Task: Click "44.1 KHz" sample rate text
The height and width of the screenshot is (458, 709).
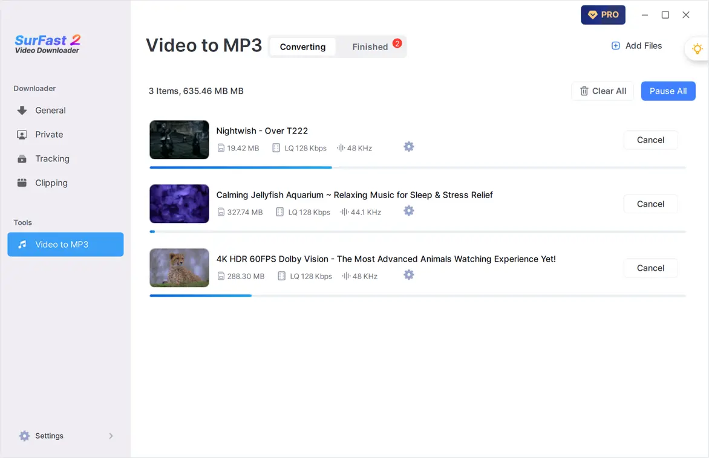Action: coord(366,212)
